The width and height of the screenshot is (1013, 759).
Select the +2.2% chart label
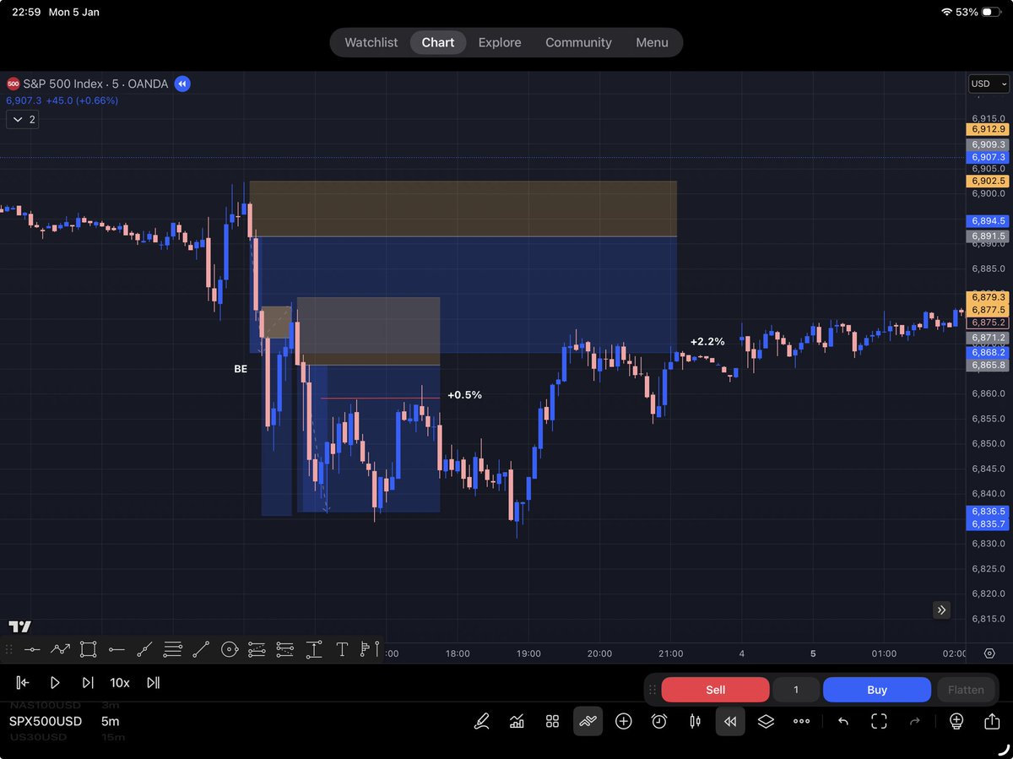(x=707, y=342)
